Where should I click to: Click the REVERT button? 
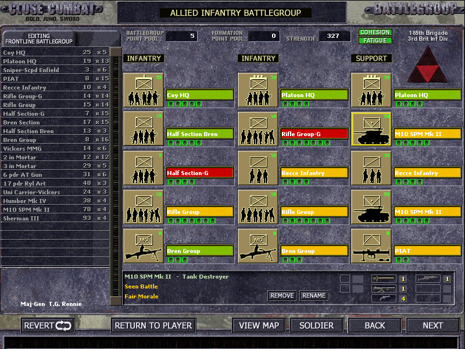click(48, 326)
